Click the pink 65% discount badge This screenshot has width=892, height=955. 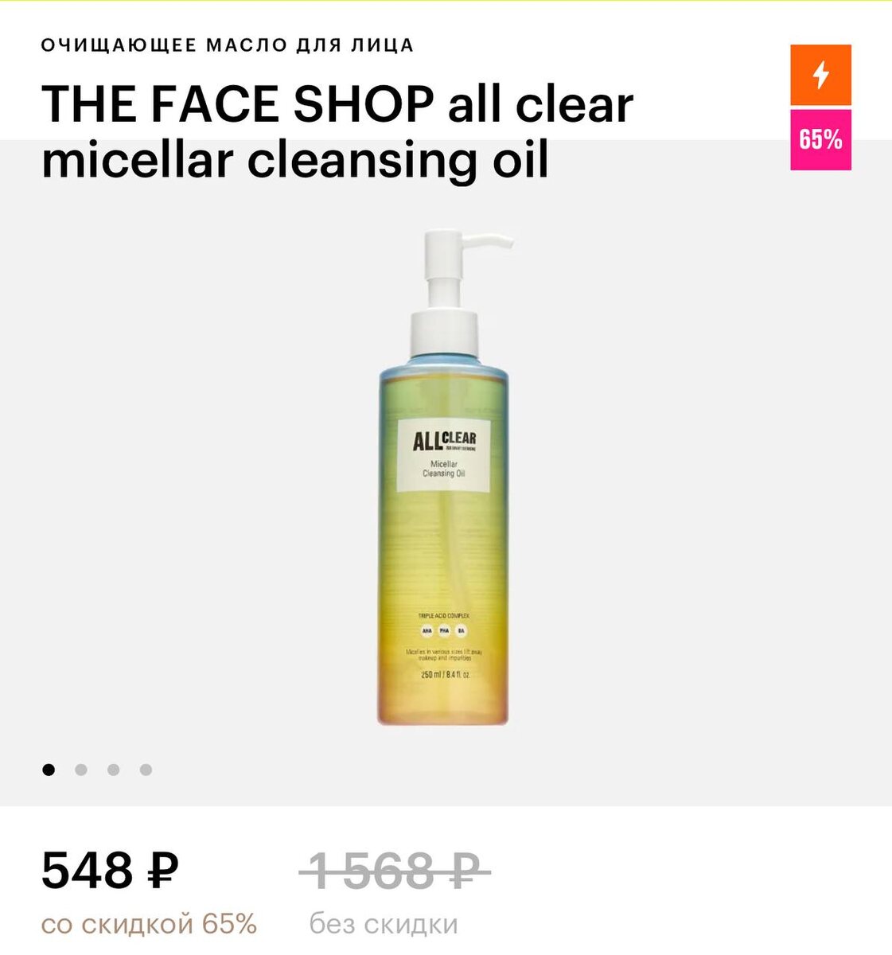tap(820, 140)
